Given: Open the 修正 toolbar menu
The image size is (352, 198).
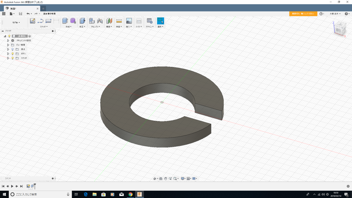Looking at the screenshot, I should click(x=82, y=27).
